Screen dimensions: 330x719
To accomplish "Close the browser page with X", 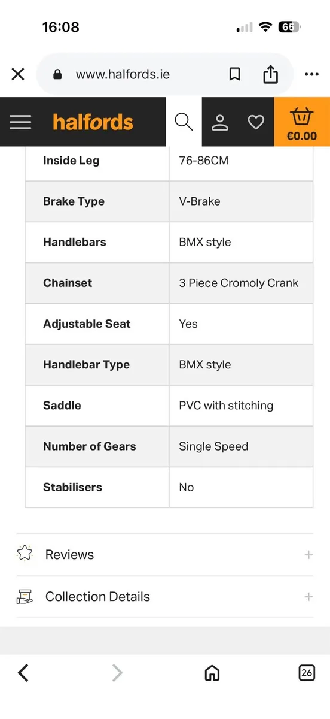I will (x=18, y=74).
